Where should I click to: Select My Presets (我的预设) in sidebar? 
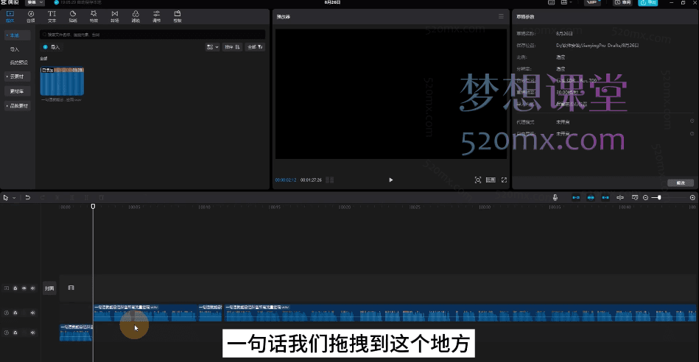click(x=18, y=63)
